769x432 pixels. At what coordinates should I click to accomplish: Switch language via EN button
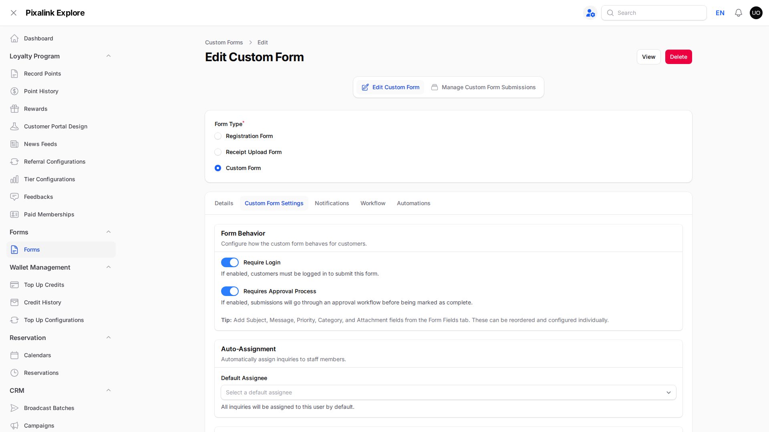pyautogui.click(x=720, y=13)
